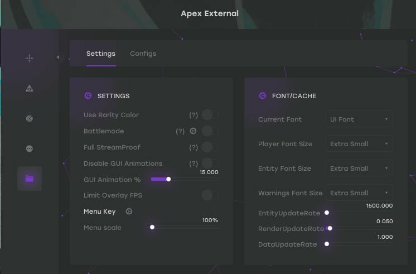
Task: Click the 1500.000 entity rate value
Action: coord(379,206)
